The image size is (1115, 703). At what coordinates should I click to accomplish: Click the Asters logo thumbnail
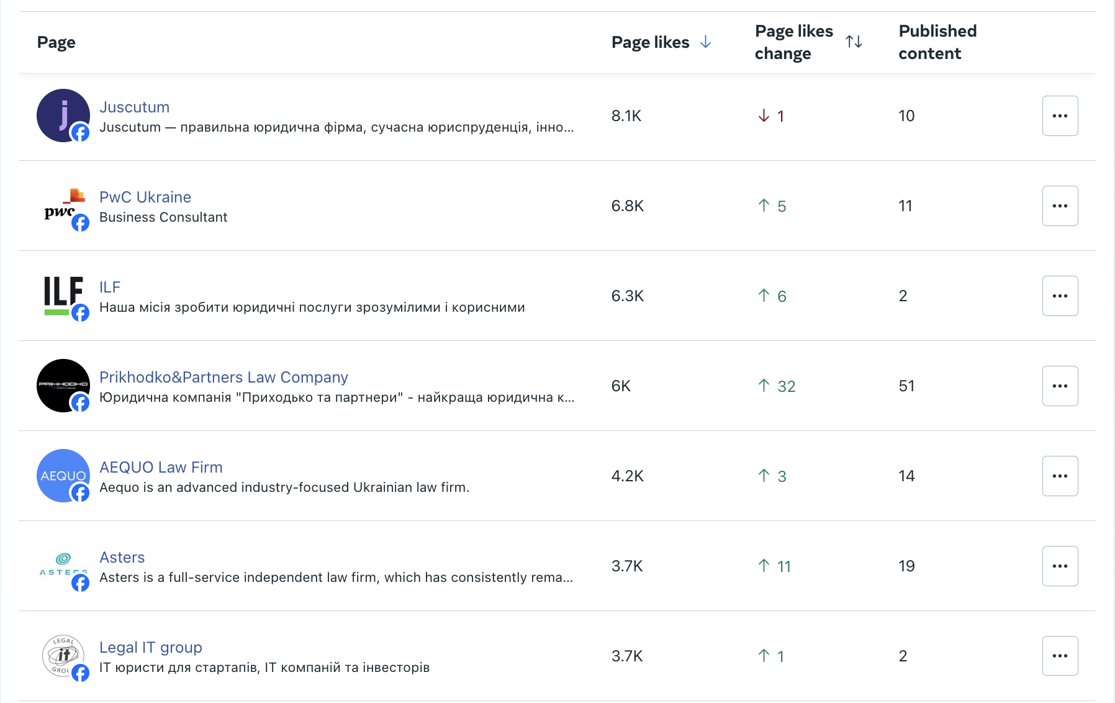(x=63, y=566)
